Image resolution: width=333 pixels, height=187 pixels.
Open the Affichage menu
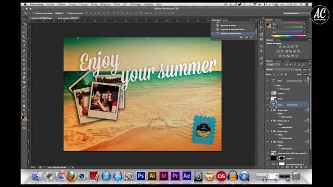pyautogui.click(x=135, y=4)
